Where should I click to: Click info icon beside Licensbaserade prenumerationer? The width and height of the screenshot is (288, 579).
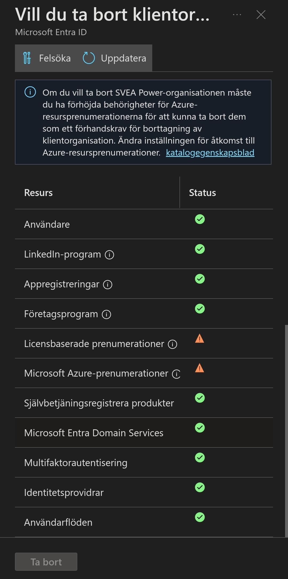pos(173,344)
